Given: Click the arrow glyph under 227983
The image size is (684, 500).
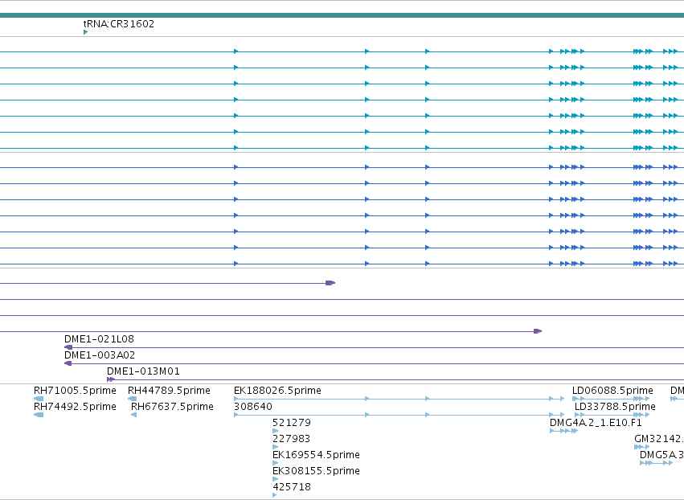Looking at the screenshot, I should coord(275,447).
